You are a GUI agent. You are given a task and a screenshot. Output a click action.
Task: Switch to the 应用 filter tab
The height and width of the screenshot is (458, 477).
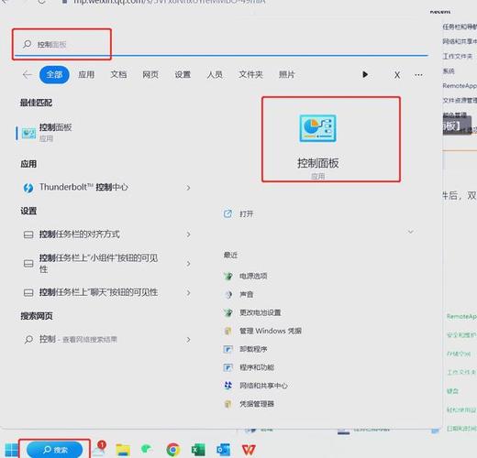click(x=86, y=74)
